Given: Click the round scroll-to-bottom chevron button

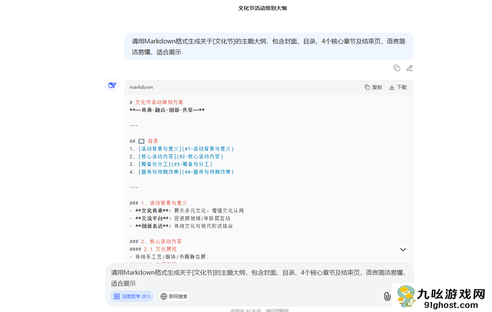Looking at the screenshot, I should tap(403, 249).
